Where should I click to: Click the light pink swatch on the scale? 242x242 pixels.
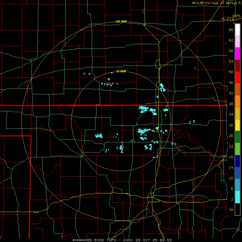click(237, 41)
